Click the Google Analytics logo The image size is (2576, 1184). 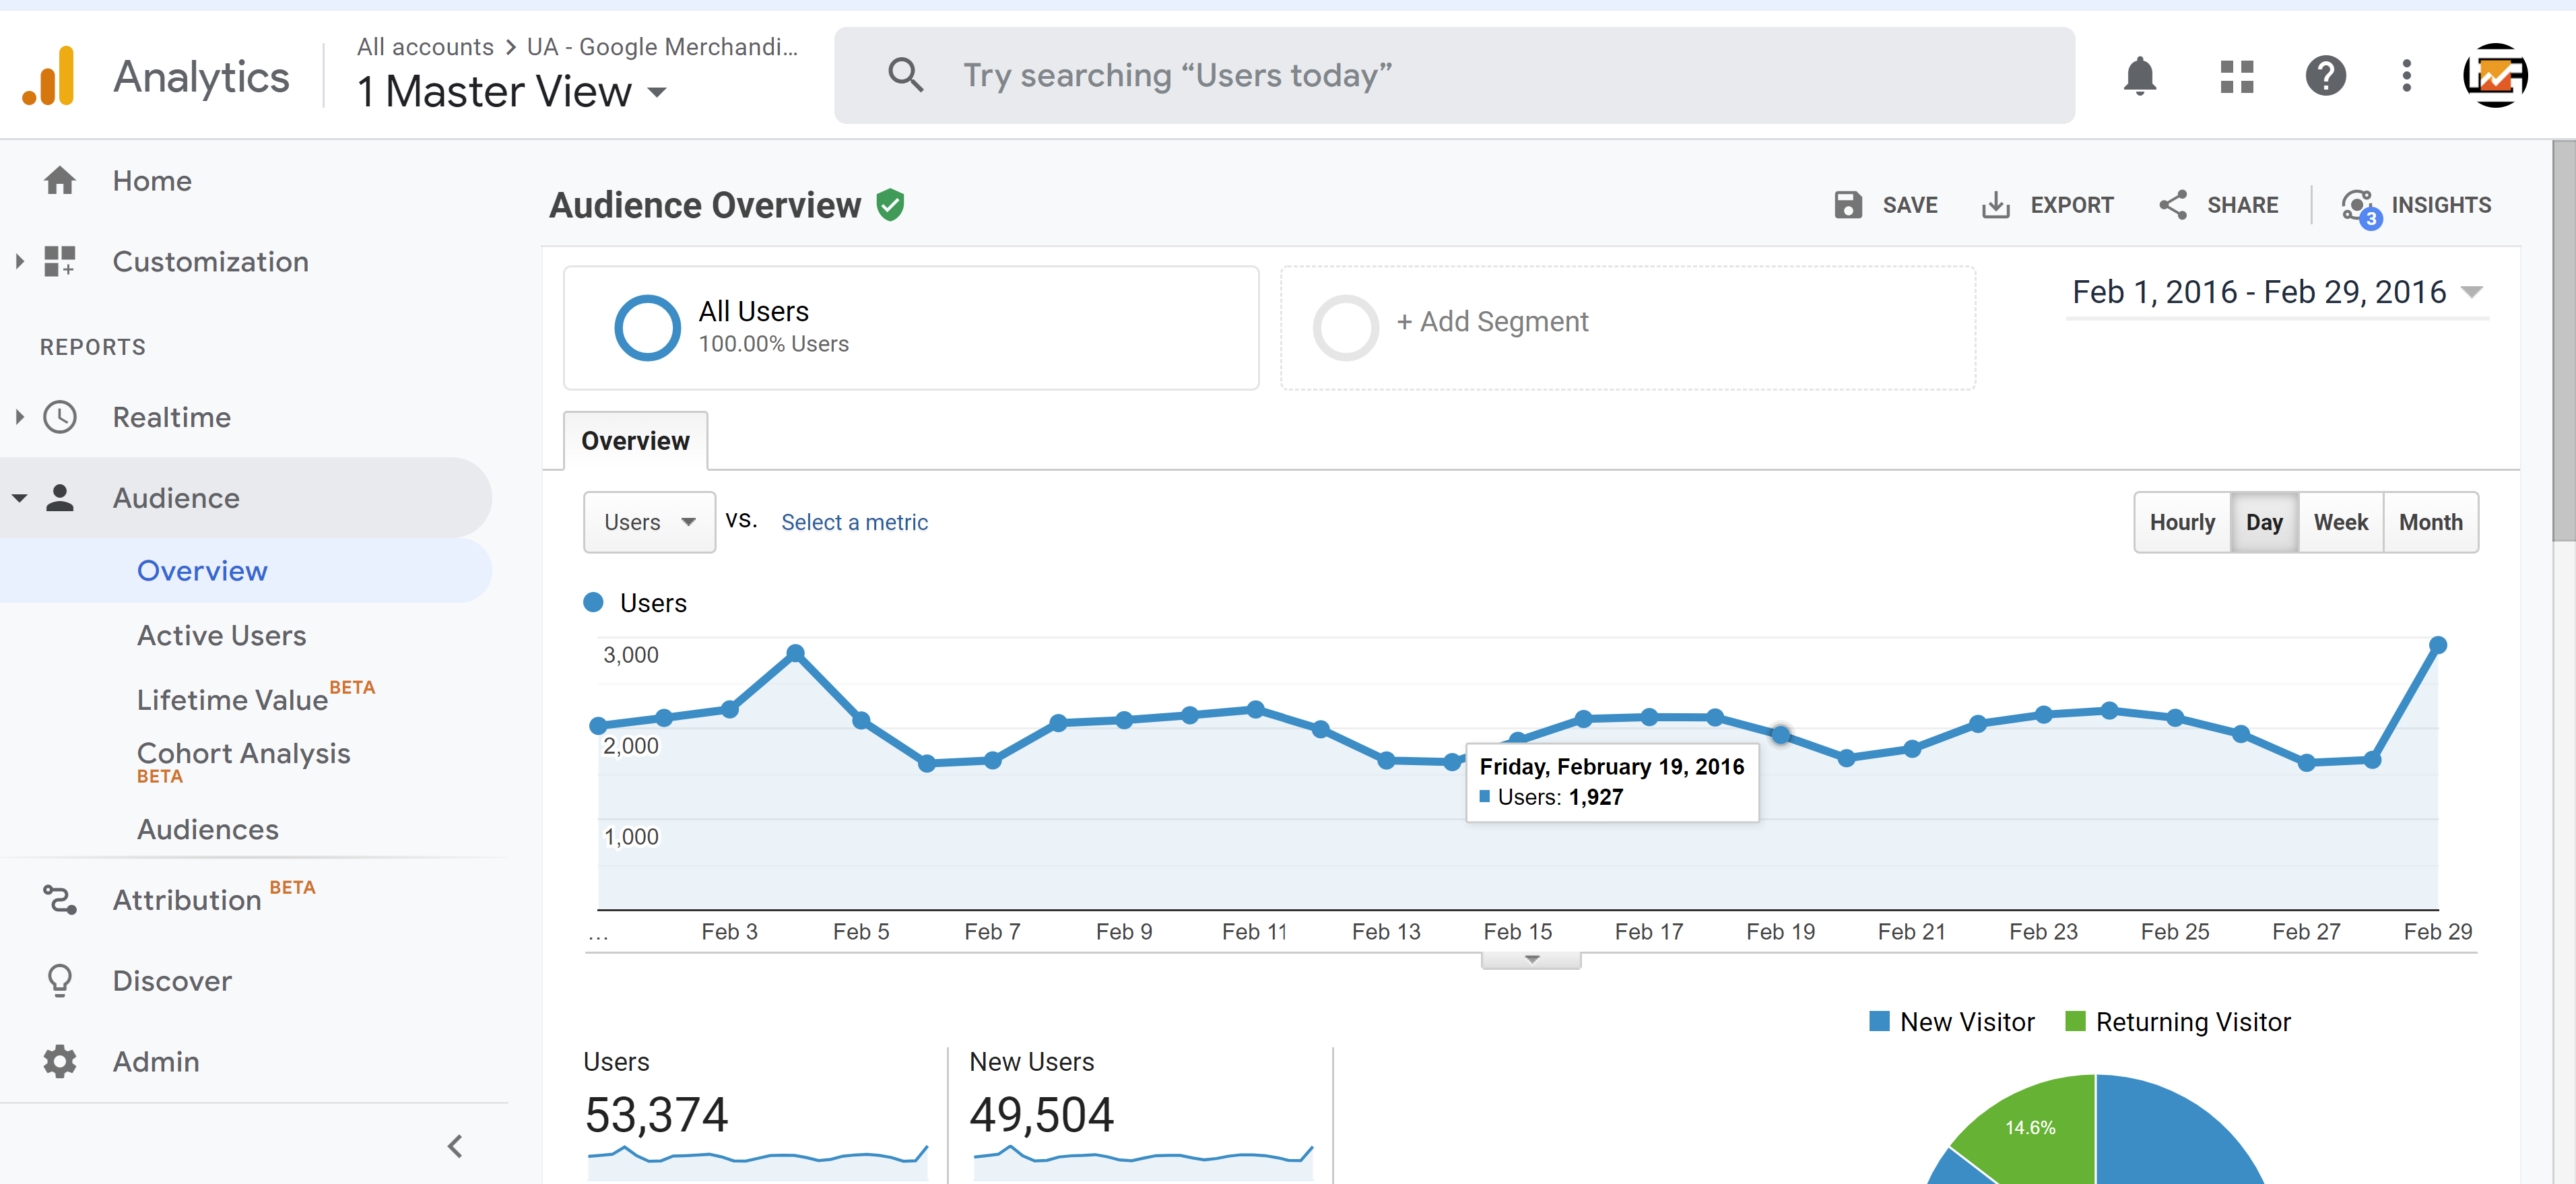(x=49, y=76)
